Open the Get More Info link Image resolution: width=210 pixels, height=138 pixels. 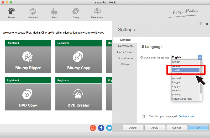[x=186, y=116]
